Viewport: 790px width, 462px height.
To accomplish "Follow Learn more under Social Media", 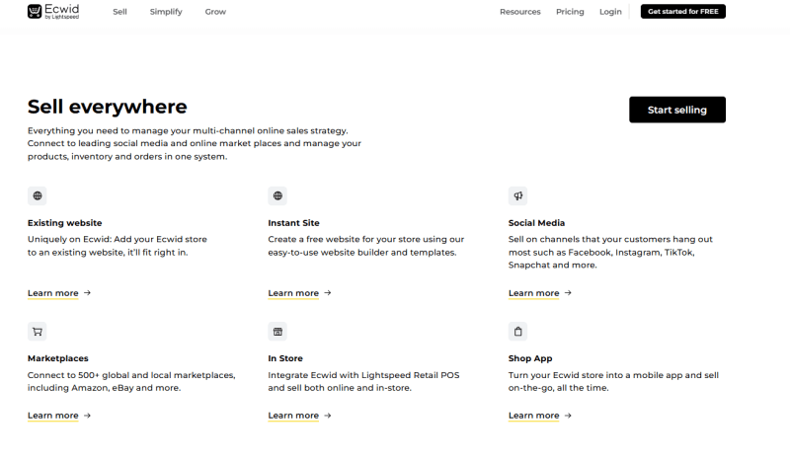I will coord(533,293).
